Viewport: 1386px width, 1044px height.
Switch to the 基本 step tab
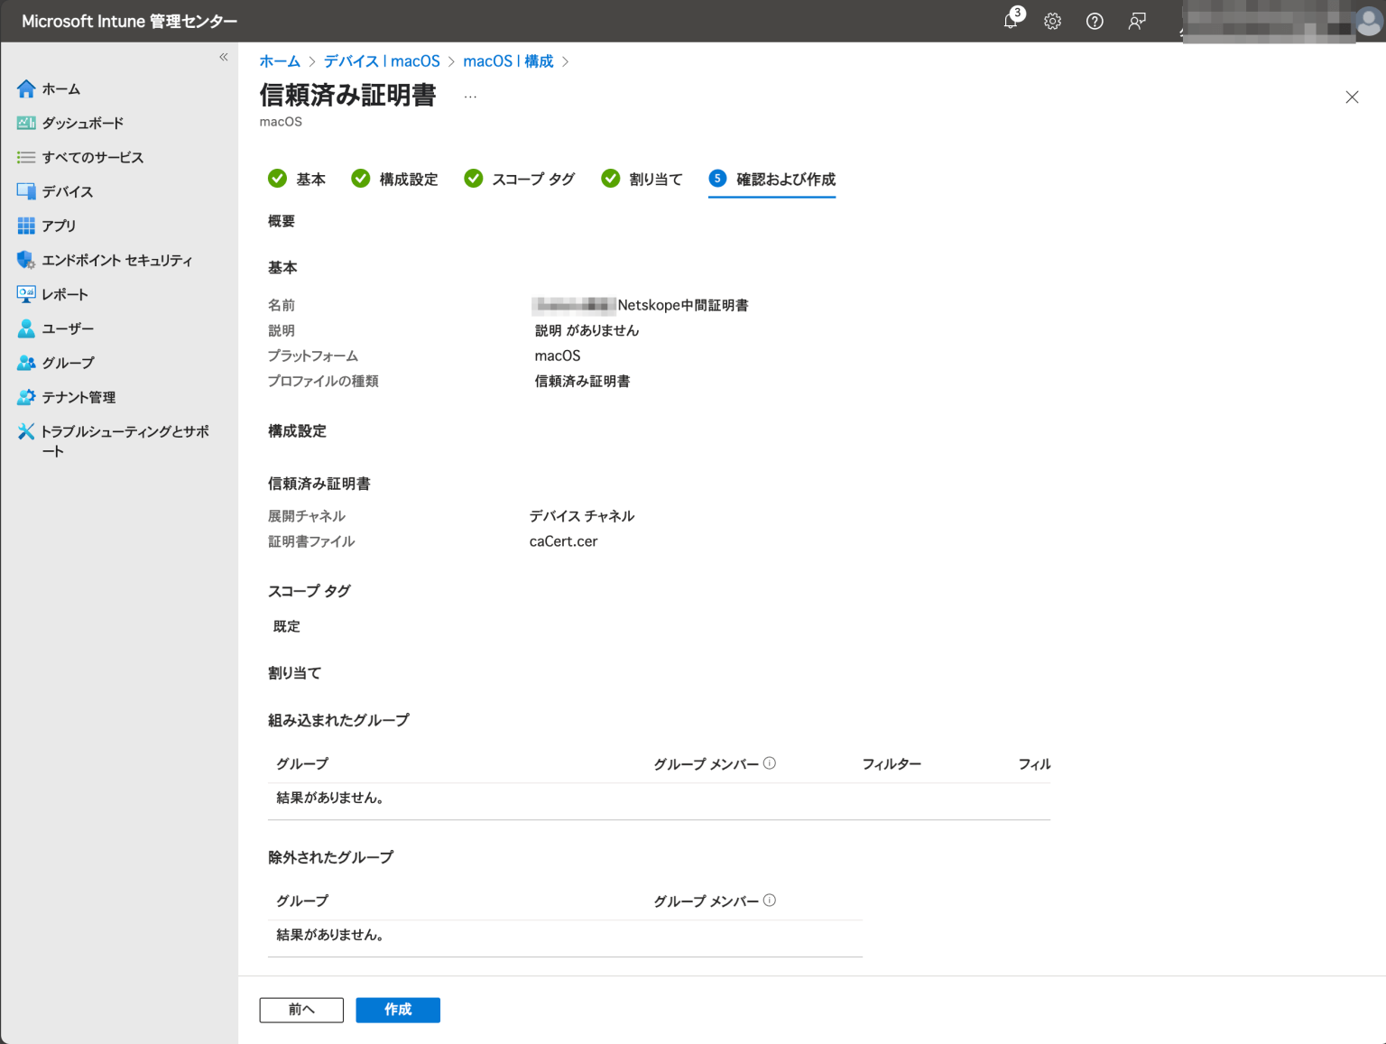(311, 179)
